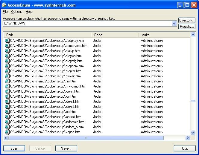The image size is (199, 155).
Task: Click the file icon beside drdyoem.htm
Action: coord(7,66)
